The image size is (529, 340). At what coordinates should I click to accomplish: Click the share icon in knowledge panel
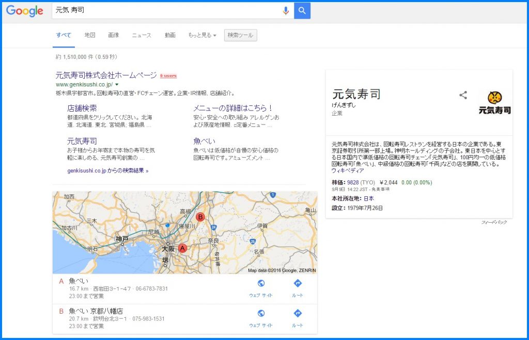point(463,95)
